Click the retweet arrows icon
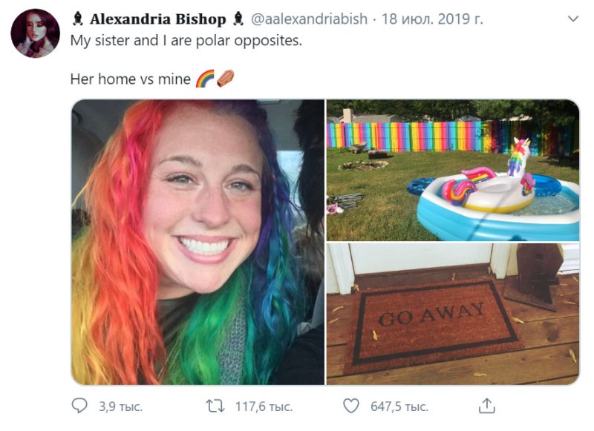This screenshot has width=594, height=431. 215,406
